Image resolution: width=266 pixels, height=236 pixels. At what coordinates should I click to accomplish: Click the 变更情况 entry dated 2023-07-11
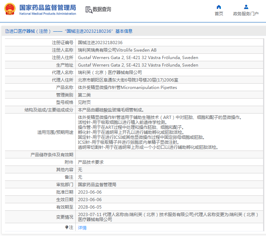tap(168, 217)
